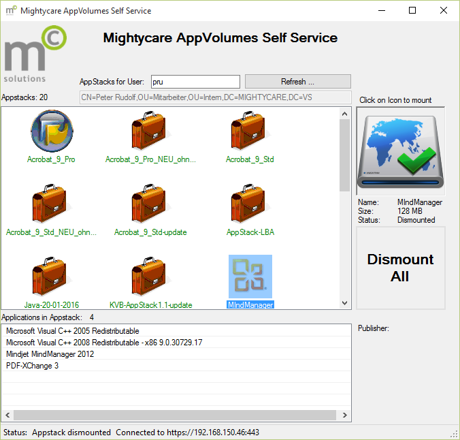The height and width of the screenshot is (440, 460).
Task: Click the applications list scroll right arrow
Action: coord(345,415)
